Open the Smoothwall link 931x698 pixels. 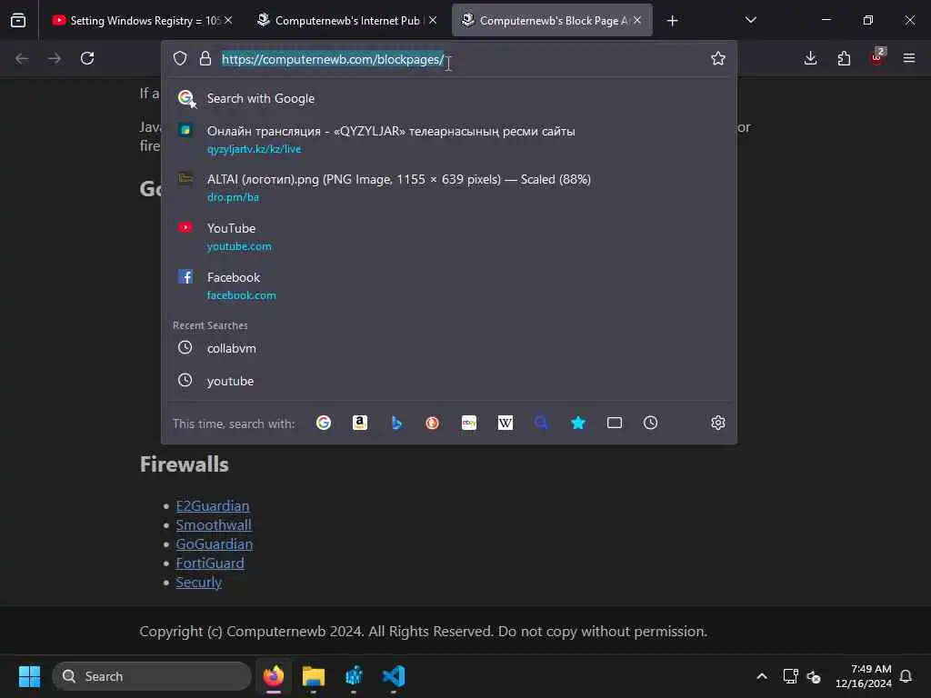tap(214, 524)
